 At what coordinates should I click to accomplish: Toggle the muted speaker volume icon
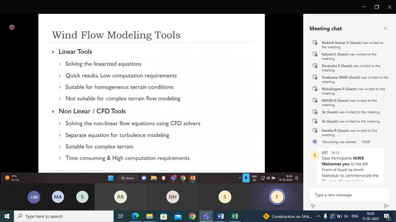(x=346, y=216)
